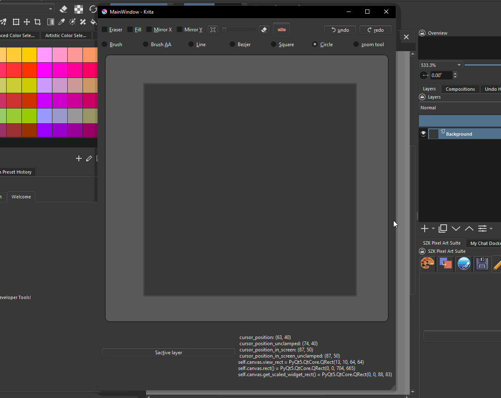Enable the Eraser checkbox

[x=112, y=30]
